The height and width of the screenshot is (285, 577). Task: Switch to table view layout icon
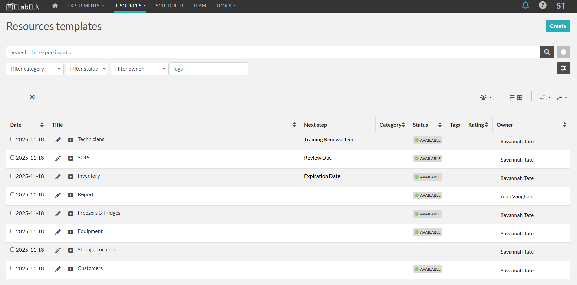[x=520, y=97]
